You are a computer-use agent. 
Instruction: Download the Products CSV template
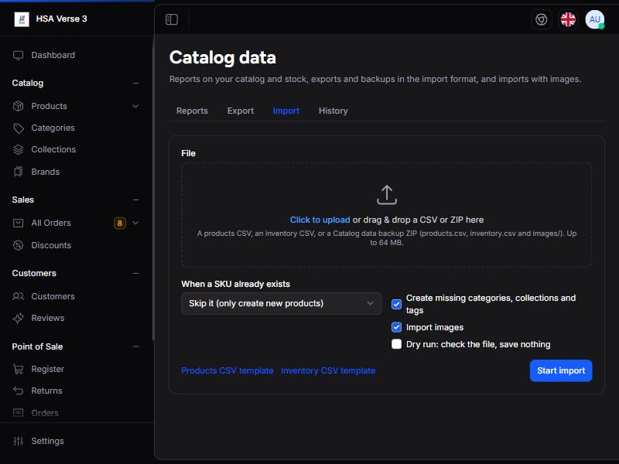[227, 370]
